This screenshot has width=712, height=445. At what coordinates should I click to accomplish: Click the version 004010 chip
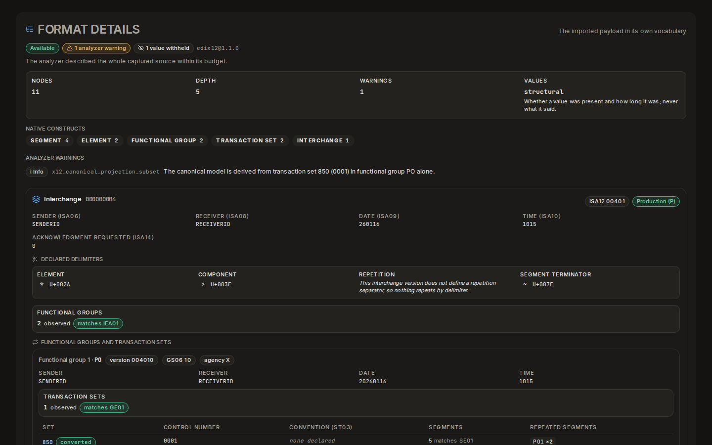coord(132,360)
